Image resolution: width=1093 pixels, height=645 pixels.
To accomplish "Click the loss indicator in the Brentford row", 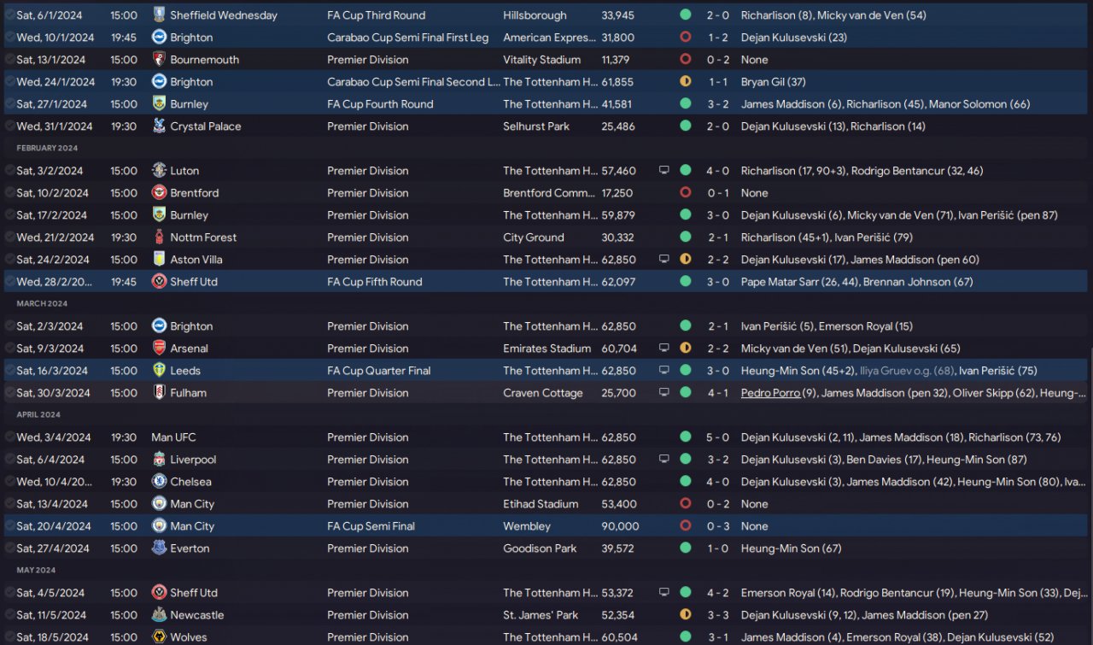I will pos(685,193).
